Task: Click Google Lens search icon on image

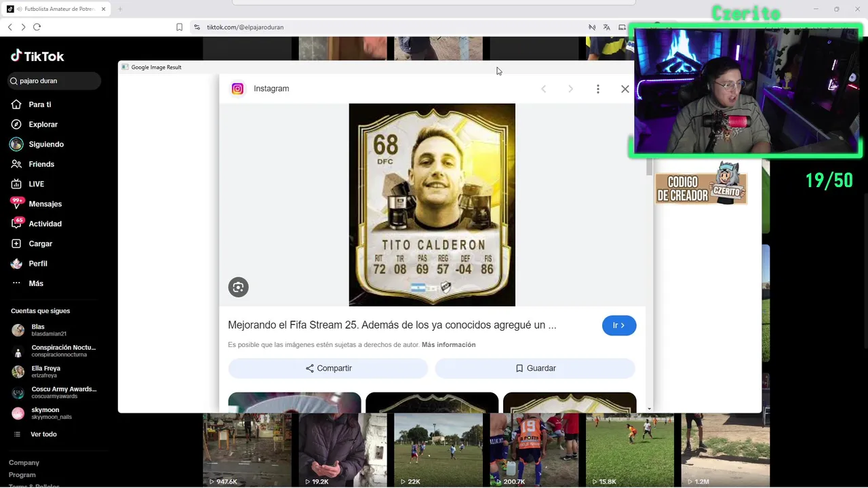Action: tap(238, 287)
